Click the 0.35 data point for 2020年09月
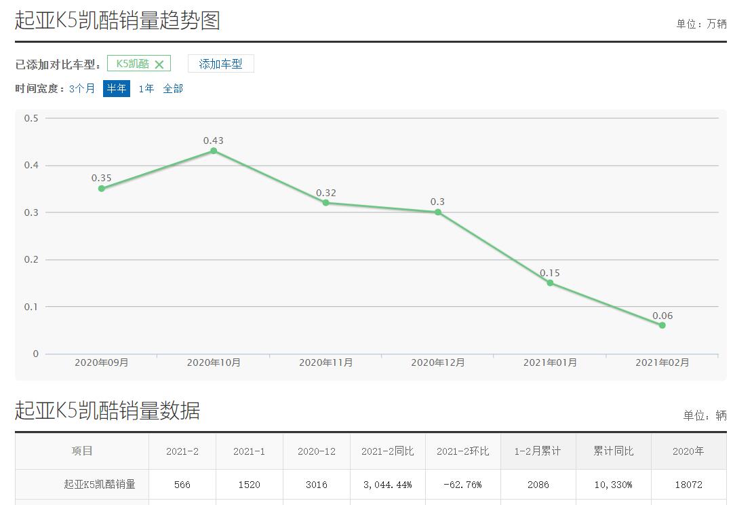Viewport: 733px width, 505px height. pyautogui.click(x=102, y=189)
